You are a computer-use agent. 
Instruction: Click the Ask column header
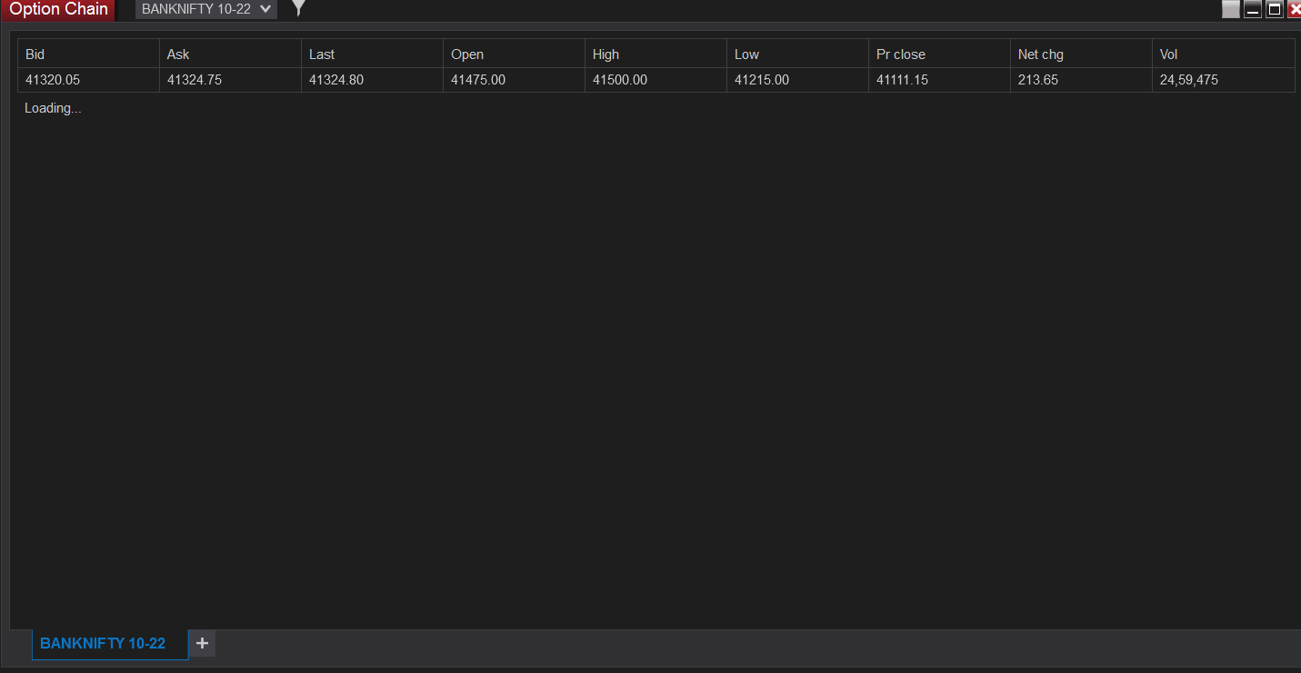(x=231, y=54)
